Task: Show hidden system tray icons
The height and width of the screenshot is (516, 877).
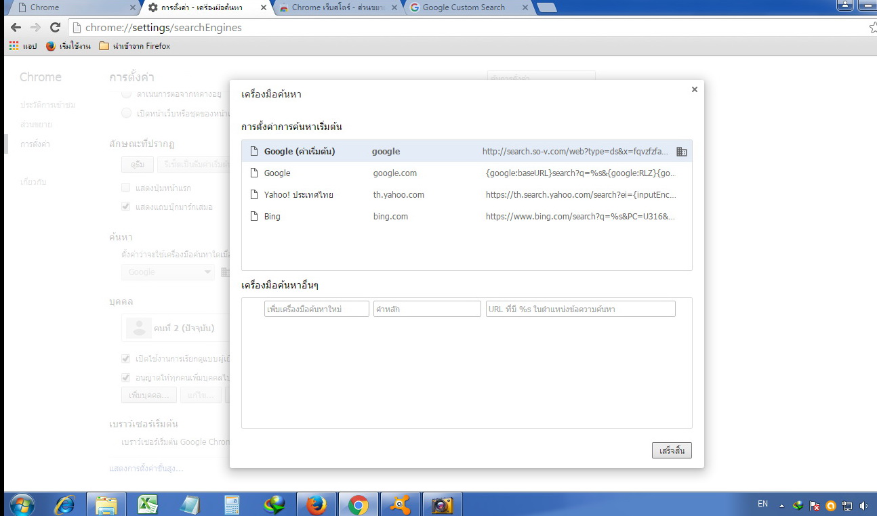Action: (x=781, y=505)
